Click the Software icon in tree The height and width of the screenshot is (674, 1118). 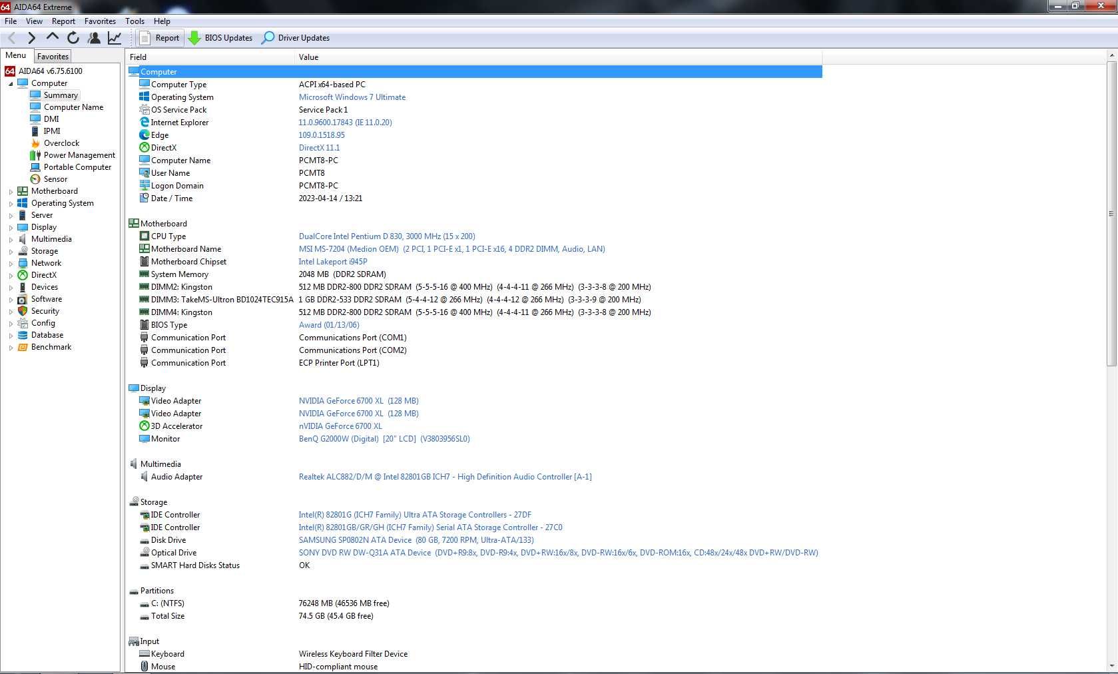(x=23, y=299)
